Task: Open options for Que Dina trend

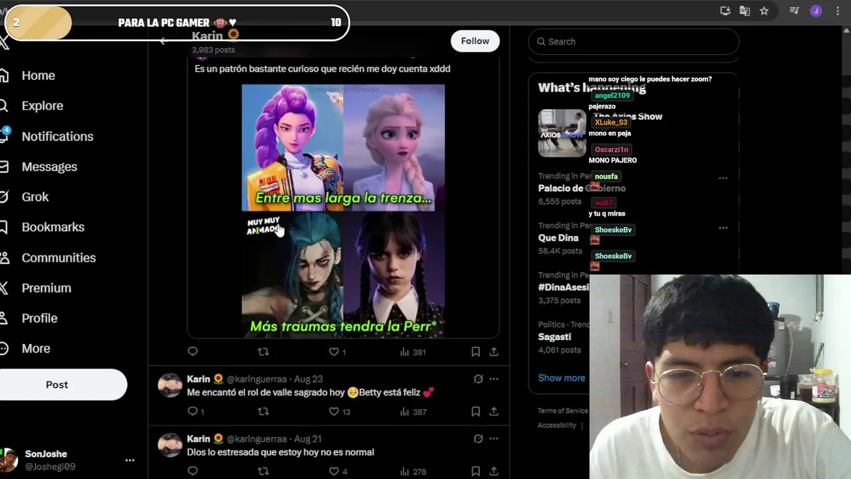Action: (x=723, y=228)
